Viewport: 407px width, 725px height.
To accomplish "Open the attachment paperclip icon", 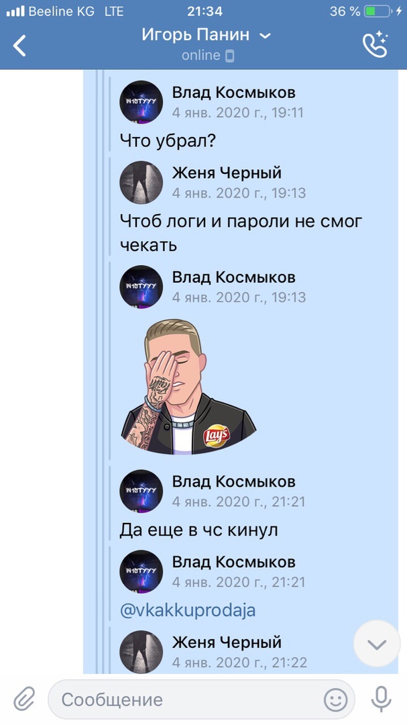I will tap(25, 699).
